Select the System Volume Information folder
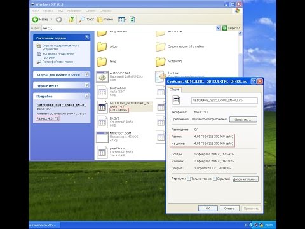Image resolution: width=305 pixels, height=229 pixels. pyautogui.click(x=160, y=46)
